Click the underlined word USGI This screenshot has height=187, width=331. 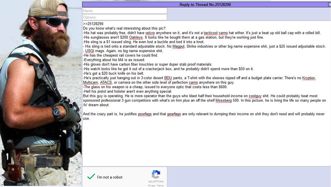click(90, 51)
